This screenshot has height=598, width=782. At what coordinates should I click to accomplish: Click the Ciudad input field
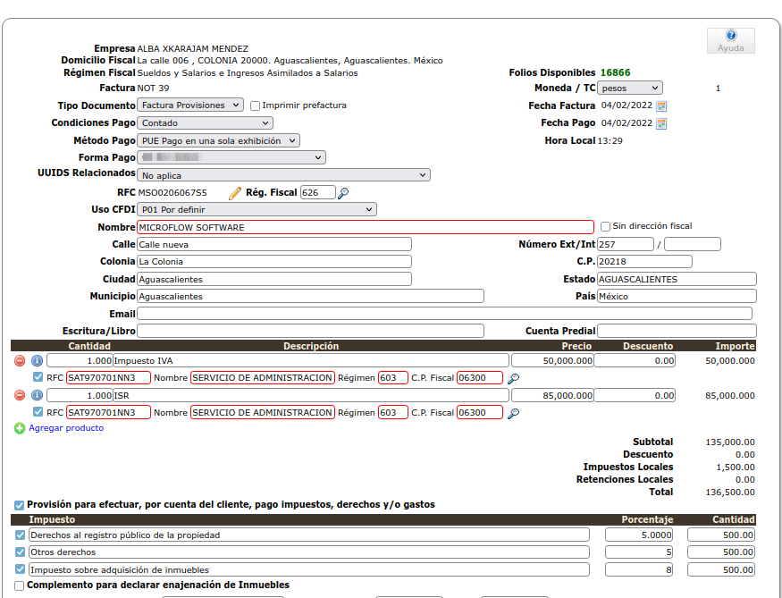tap(274, 279)
